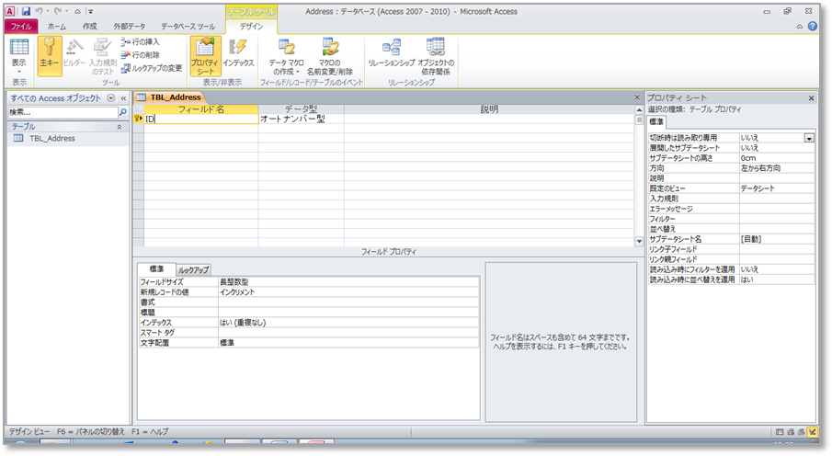Image resolution: width=832 pixels, height=456 pixels.
Task: Click 既定のビュー value データシート
Action: (777, 188)
